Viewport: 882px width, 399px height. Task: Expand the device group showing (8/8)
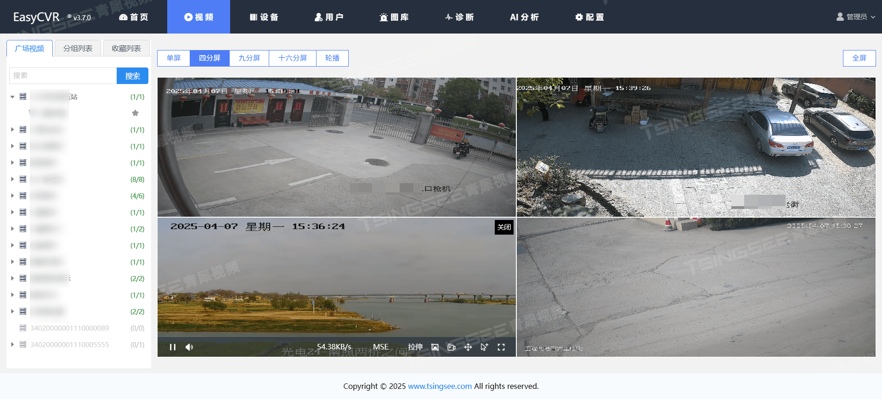tap(12, 180)
